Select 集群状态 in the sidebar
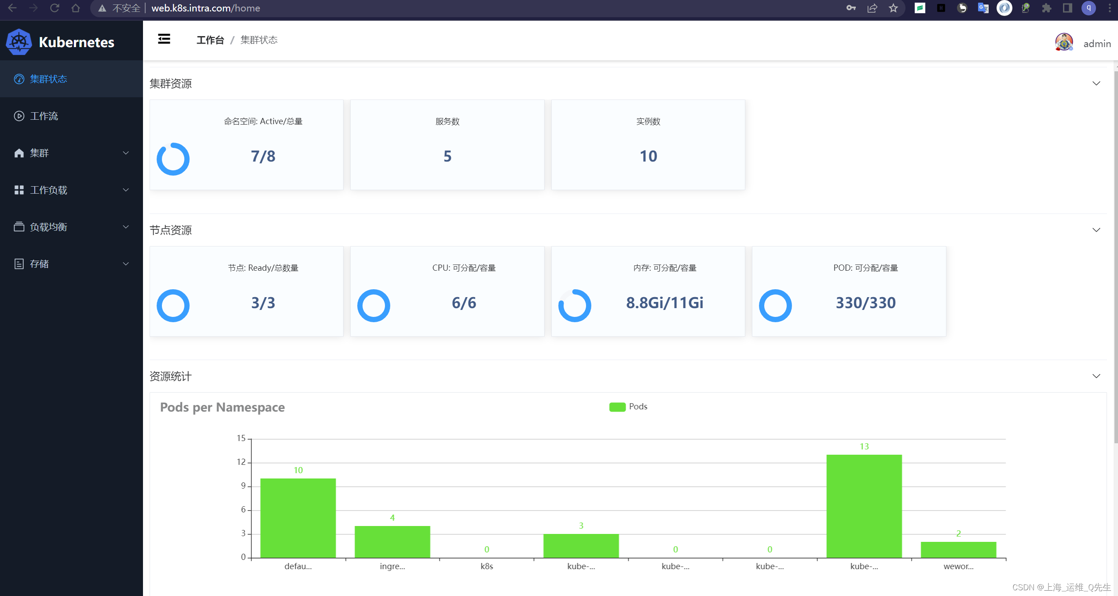1118x596 pixels. click(x=48, y=79)
